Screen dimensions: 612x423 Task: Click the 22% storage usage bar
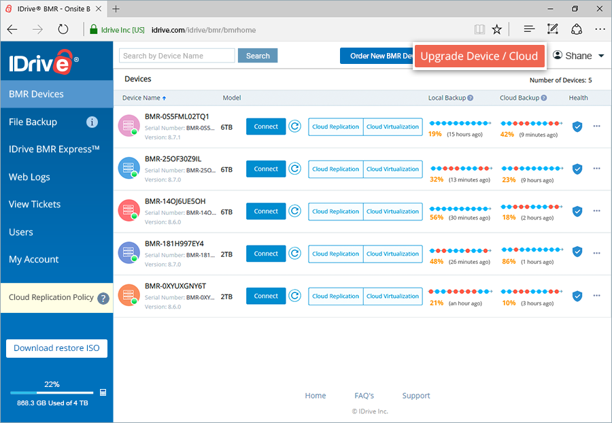(x=52, y=392)
